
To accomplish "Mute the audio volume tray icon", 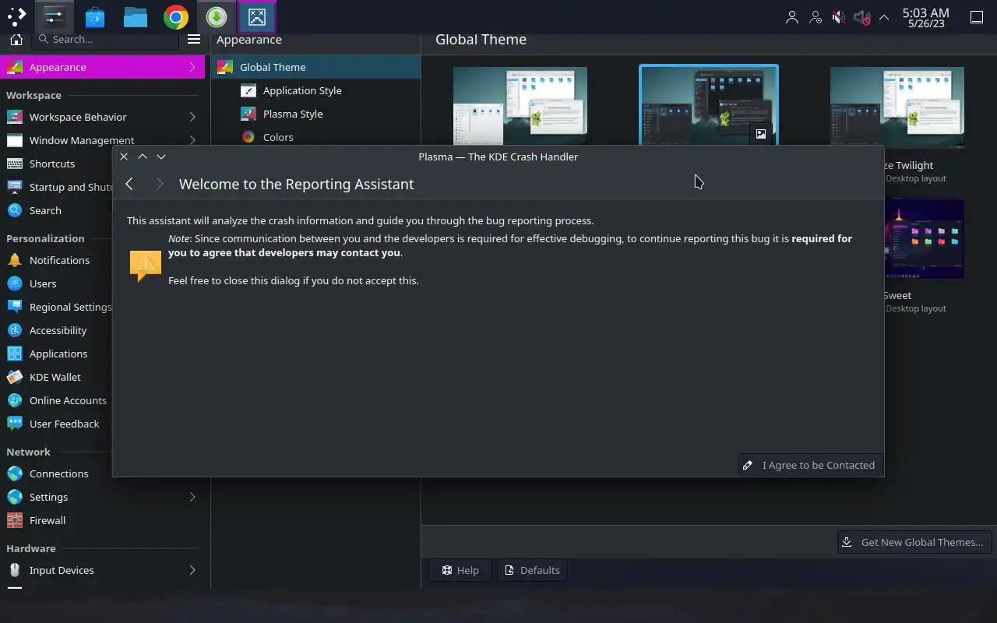I will click(838, 17).
